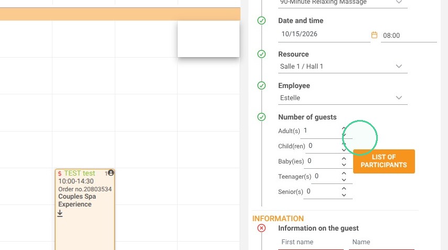The image size is (448, 250).
Task: Click the person icon on TEST booking
Action: (111, 172)
